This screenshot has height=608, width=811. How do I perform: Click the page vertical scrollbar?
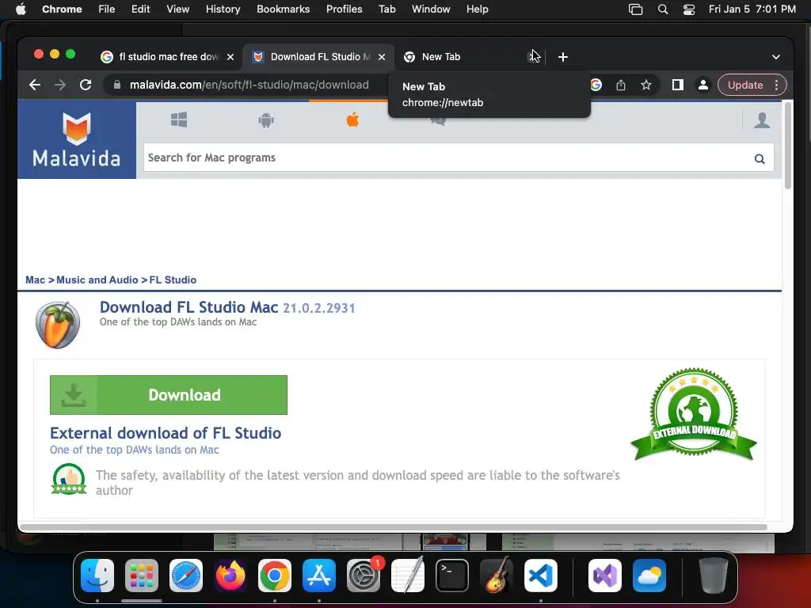788,146
